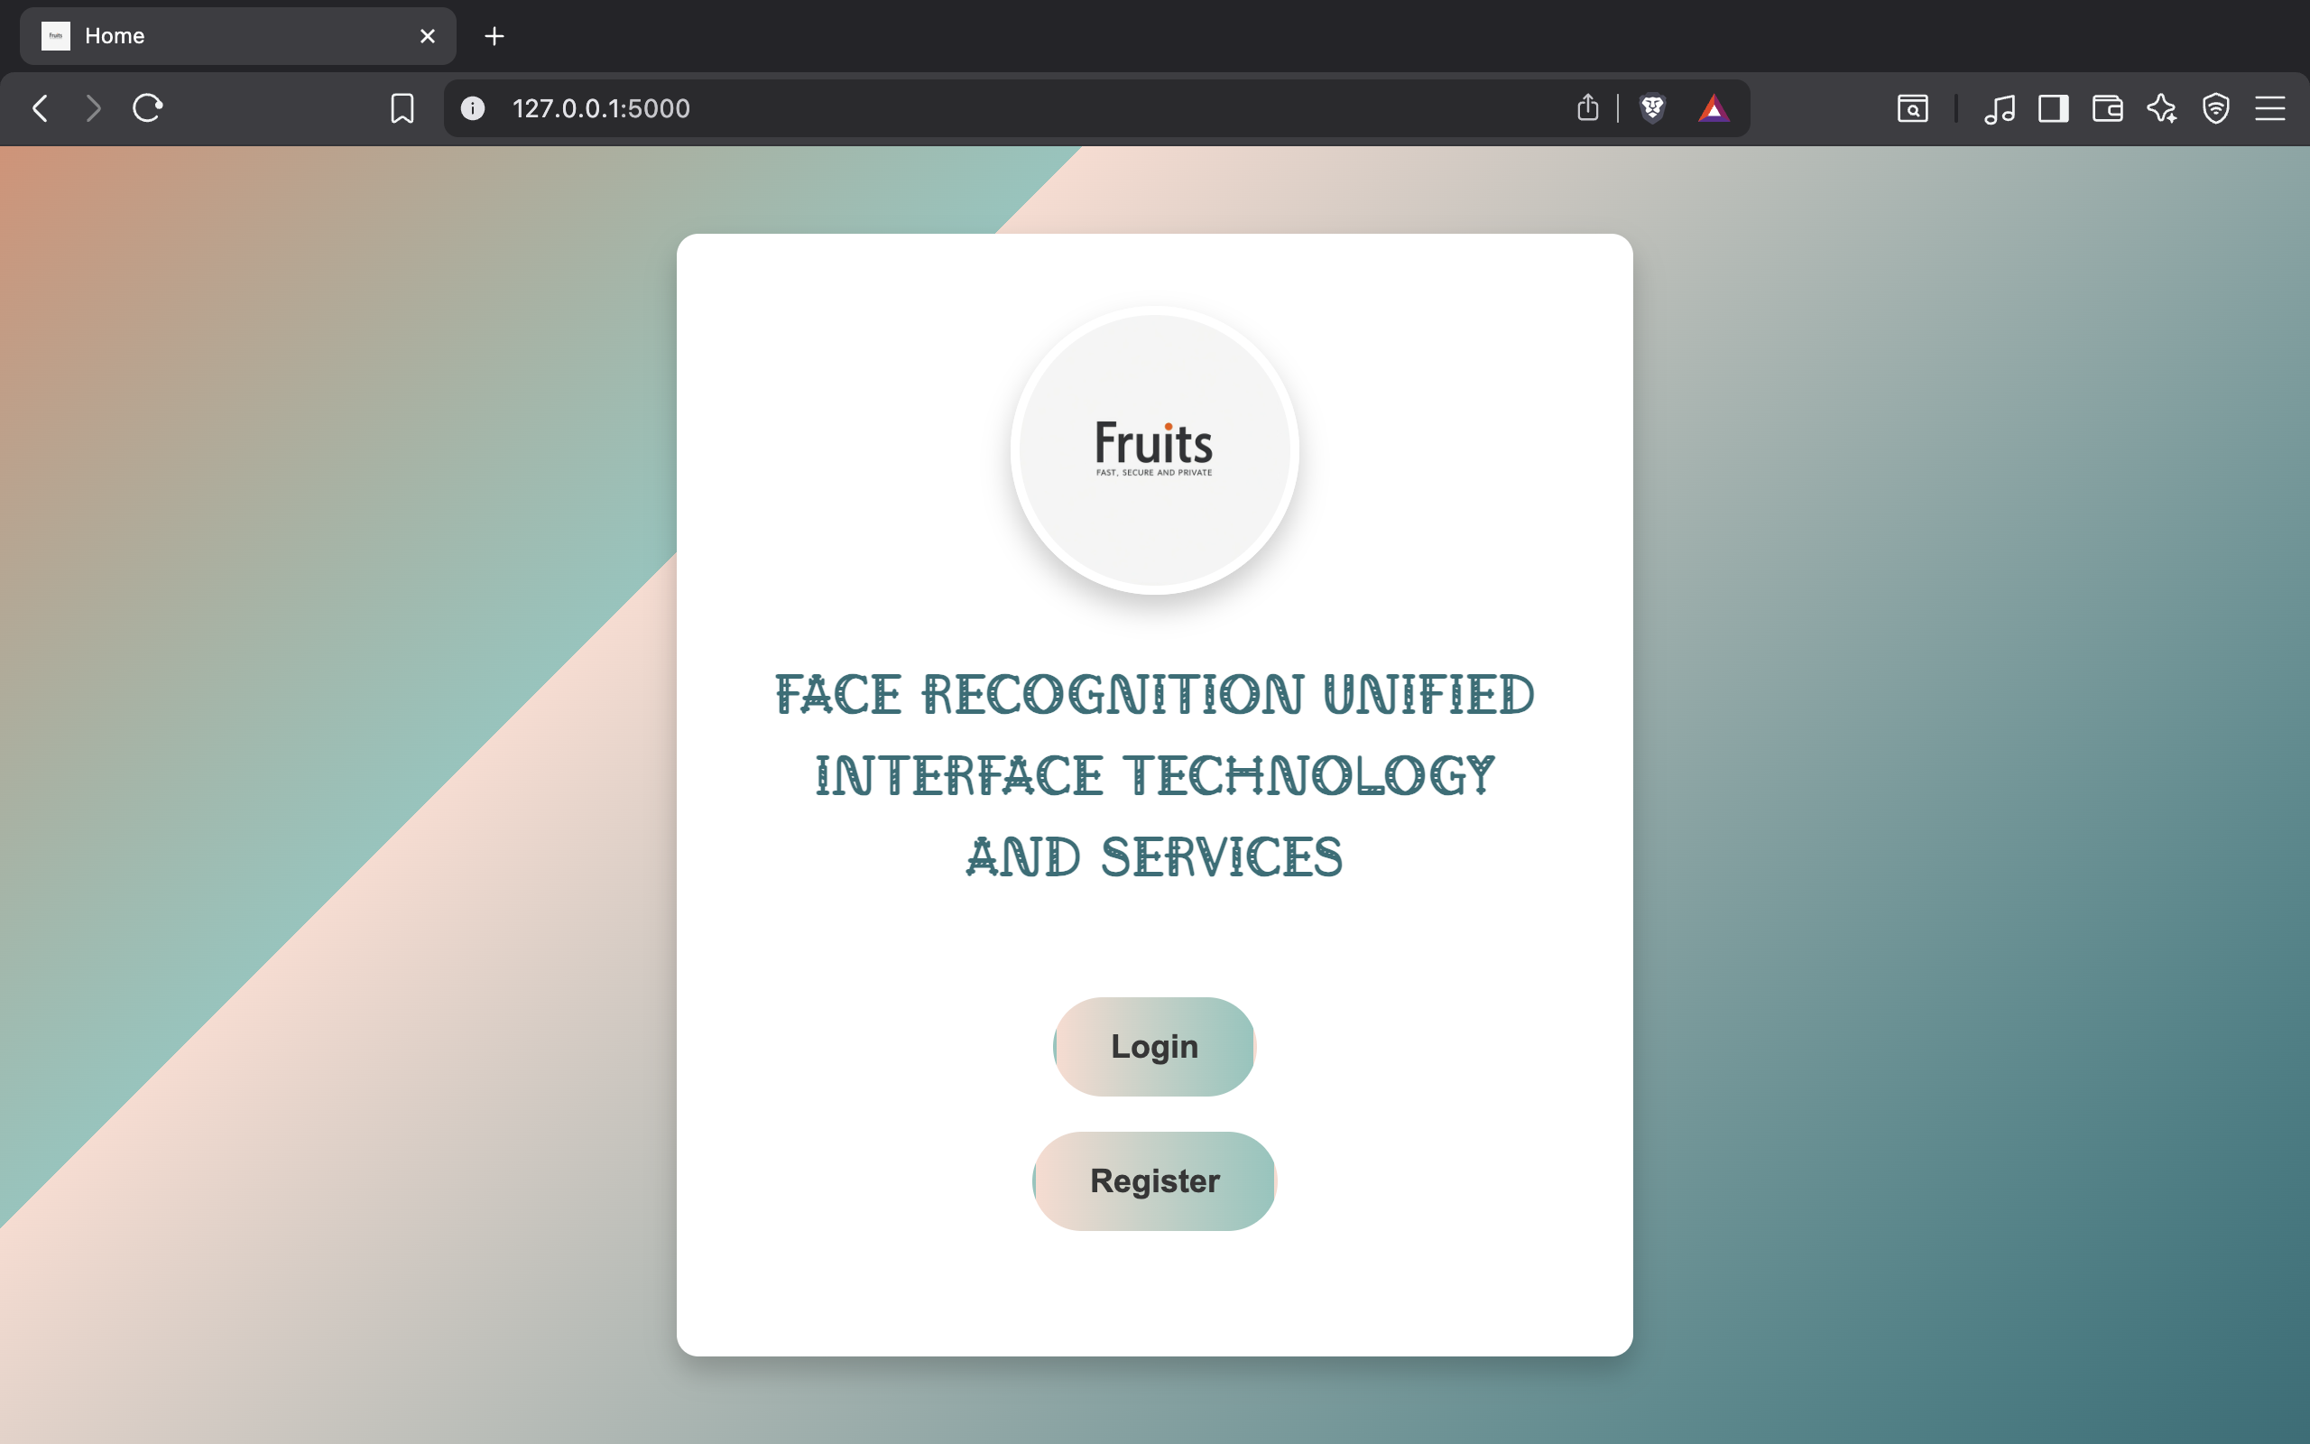Screen dimensions: 2310x1444
Task: Open the search-in-page browser icon
Action: click(x=1912, y=108)
